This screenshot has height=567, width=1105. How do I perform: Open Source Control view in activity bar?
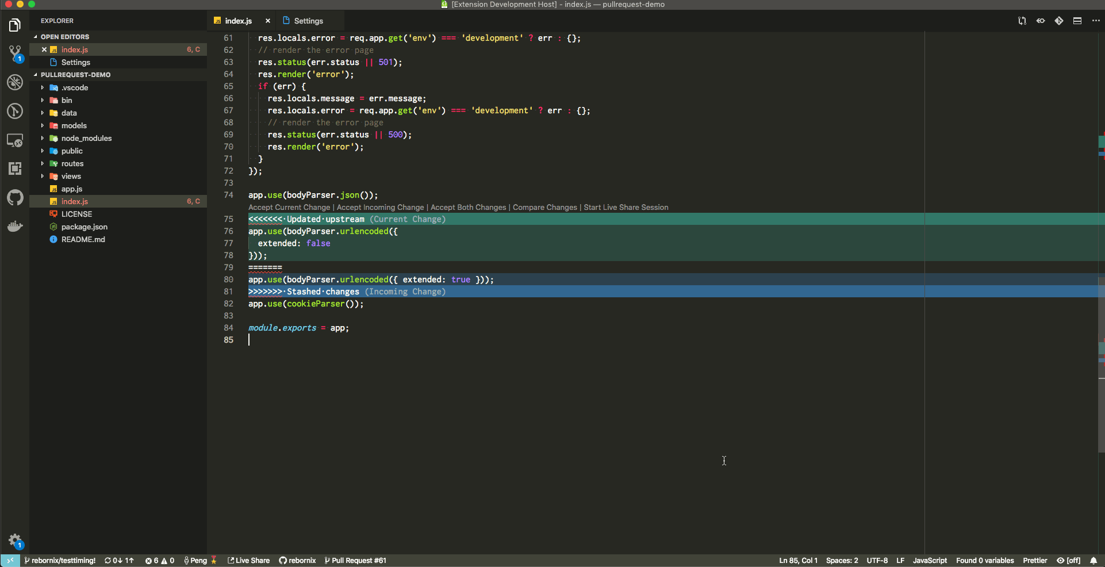tap(15, 53)
